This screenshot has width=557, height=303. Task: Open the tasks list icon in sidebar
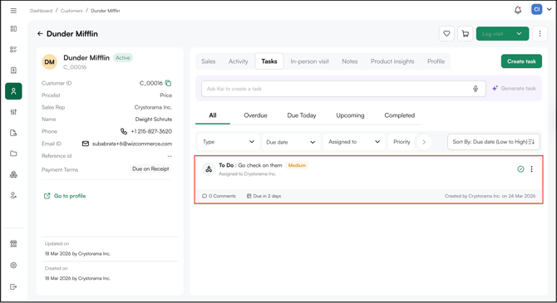pos(13,49)
